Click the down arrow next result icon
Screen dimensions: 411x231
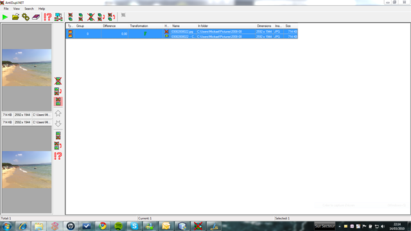click(x=58, y=123)
